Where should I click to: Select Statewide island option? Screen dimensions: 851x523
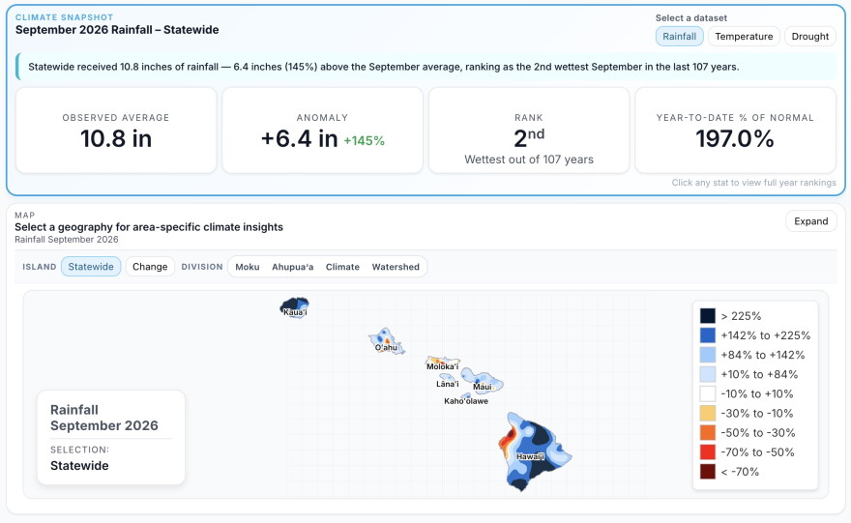click(91, 267)
